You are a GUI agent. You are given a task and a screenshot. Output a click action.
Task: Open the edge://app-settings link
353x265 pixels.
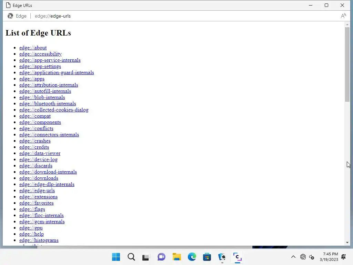(40, 67)
